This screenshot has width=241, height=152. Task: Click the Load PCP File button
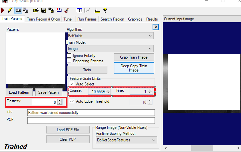tap(68, 130)
